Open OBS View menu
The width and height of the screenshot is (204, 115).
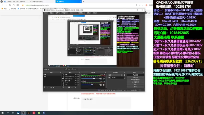click(58, 13)
